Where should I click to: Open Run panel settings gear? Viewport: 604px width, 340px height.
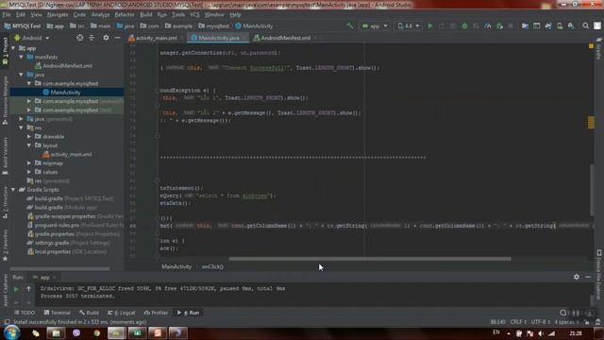pyautogui.click(x=577, y=277)
